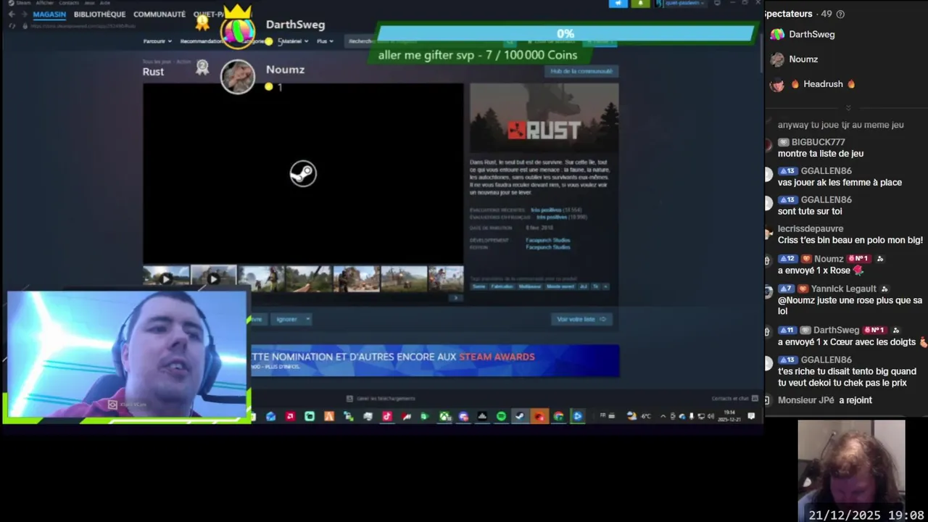Expand the spectators list chevron
Image resolution: width=928 pixels, height=522 pixels.
point(848,107)
